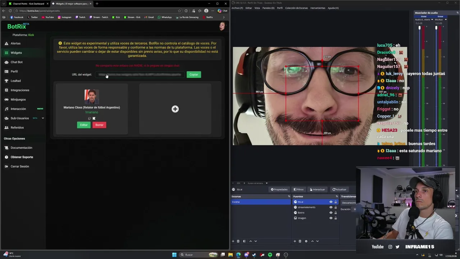Open Referidos in the sidebar

[17, 127]
